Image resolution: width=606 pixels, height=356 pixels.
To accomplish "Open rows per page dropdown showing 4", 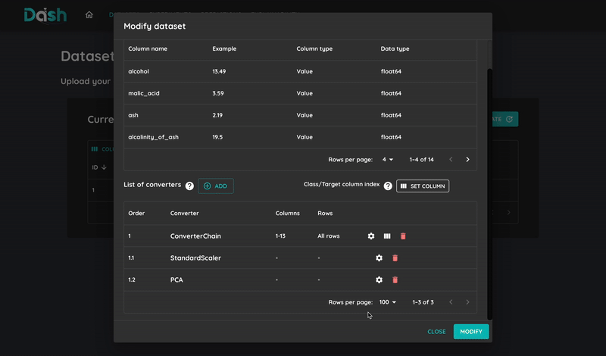I will pos(388,159).
